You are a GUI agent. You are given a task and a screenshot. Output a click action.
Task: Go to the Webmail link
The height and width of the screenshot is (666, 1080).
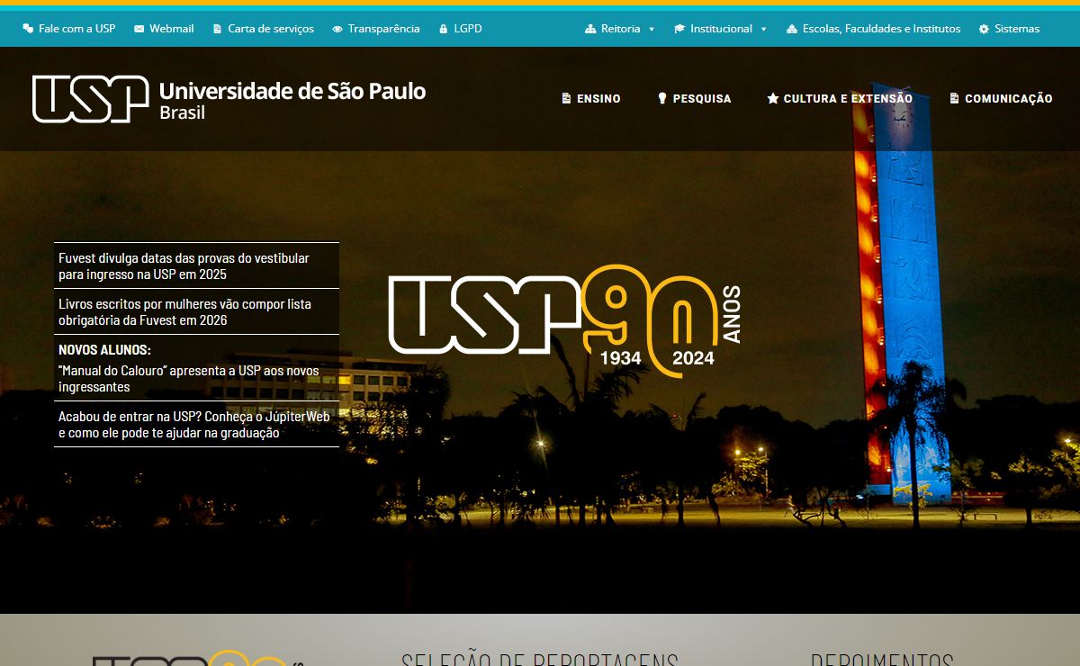click(x=171, y=29)
